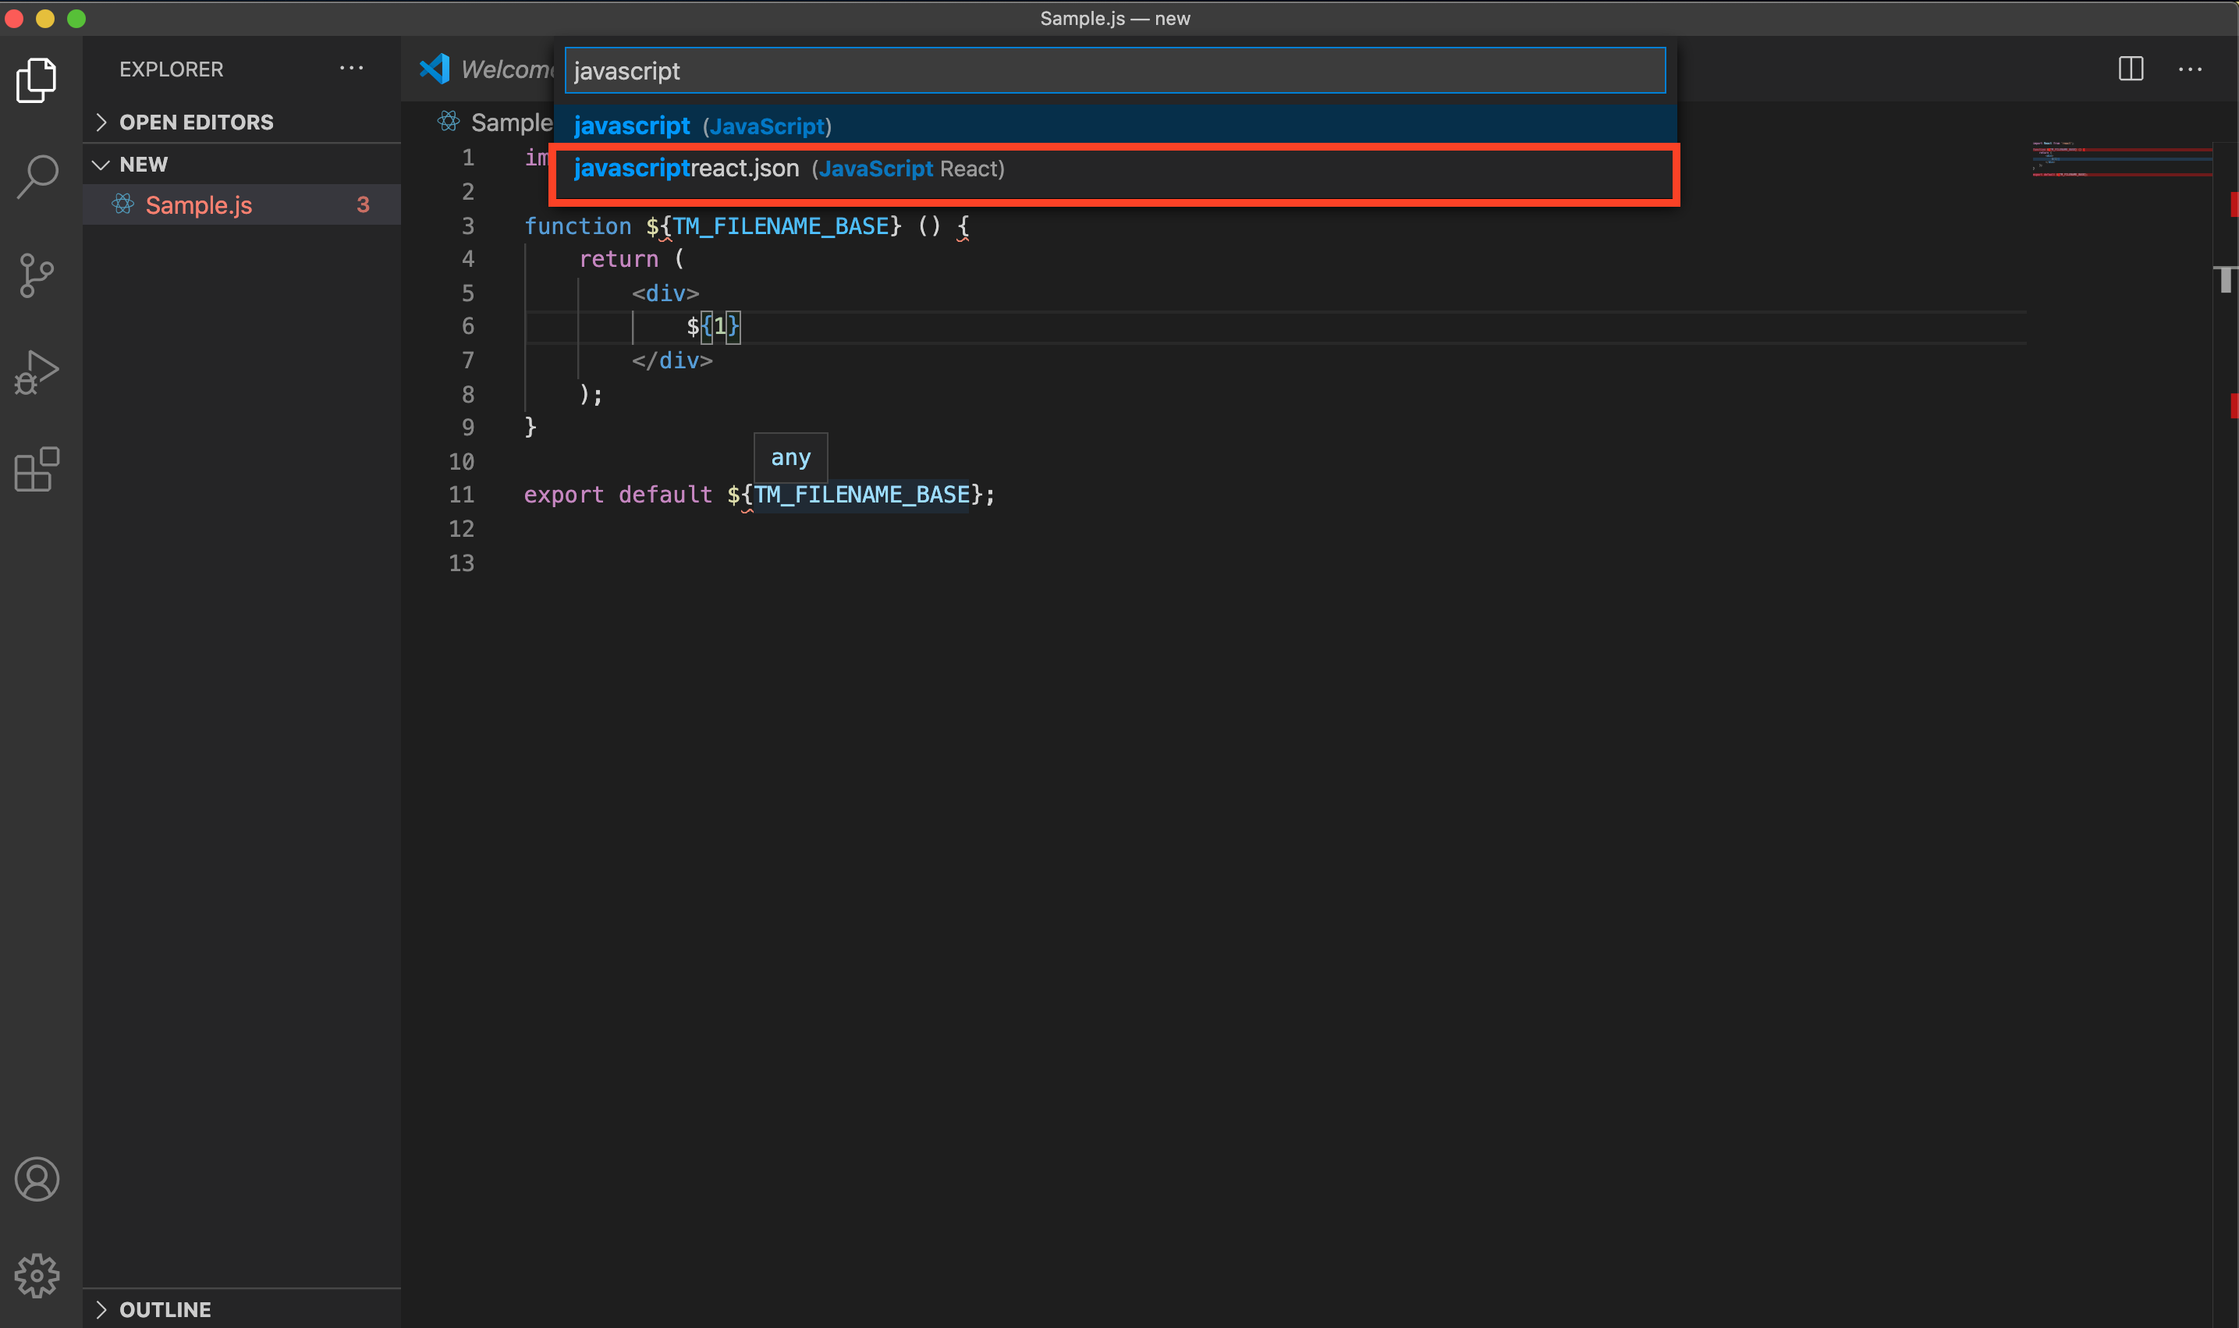Expand the OUTLINE section
The height and width of the screenshot is (1328, 2239).
point(165,1309)
